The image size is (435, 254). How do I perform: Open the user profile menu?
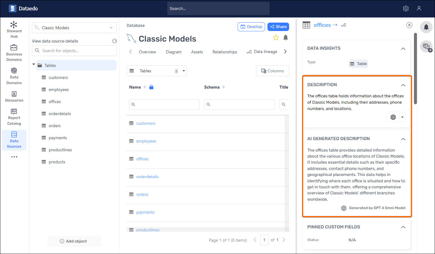pyautogui.click(x=419, y=8)
